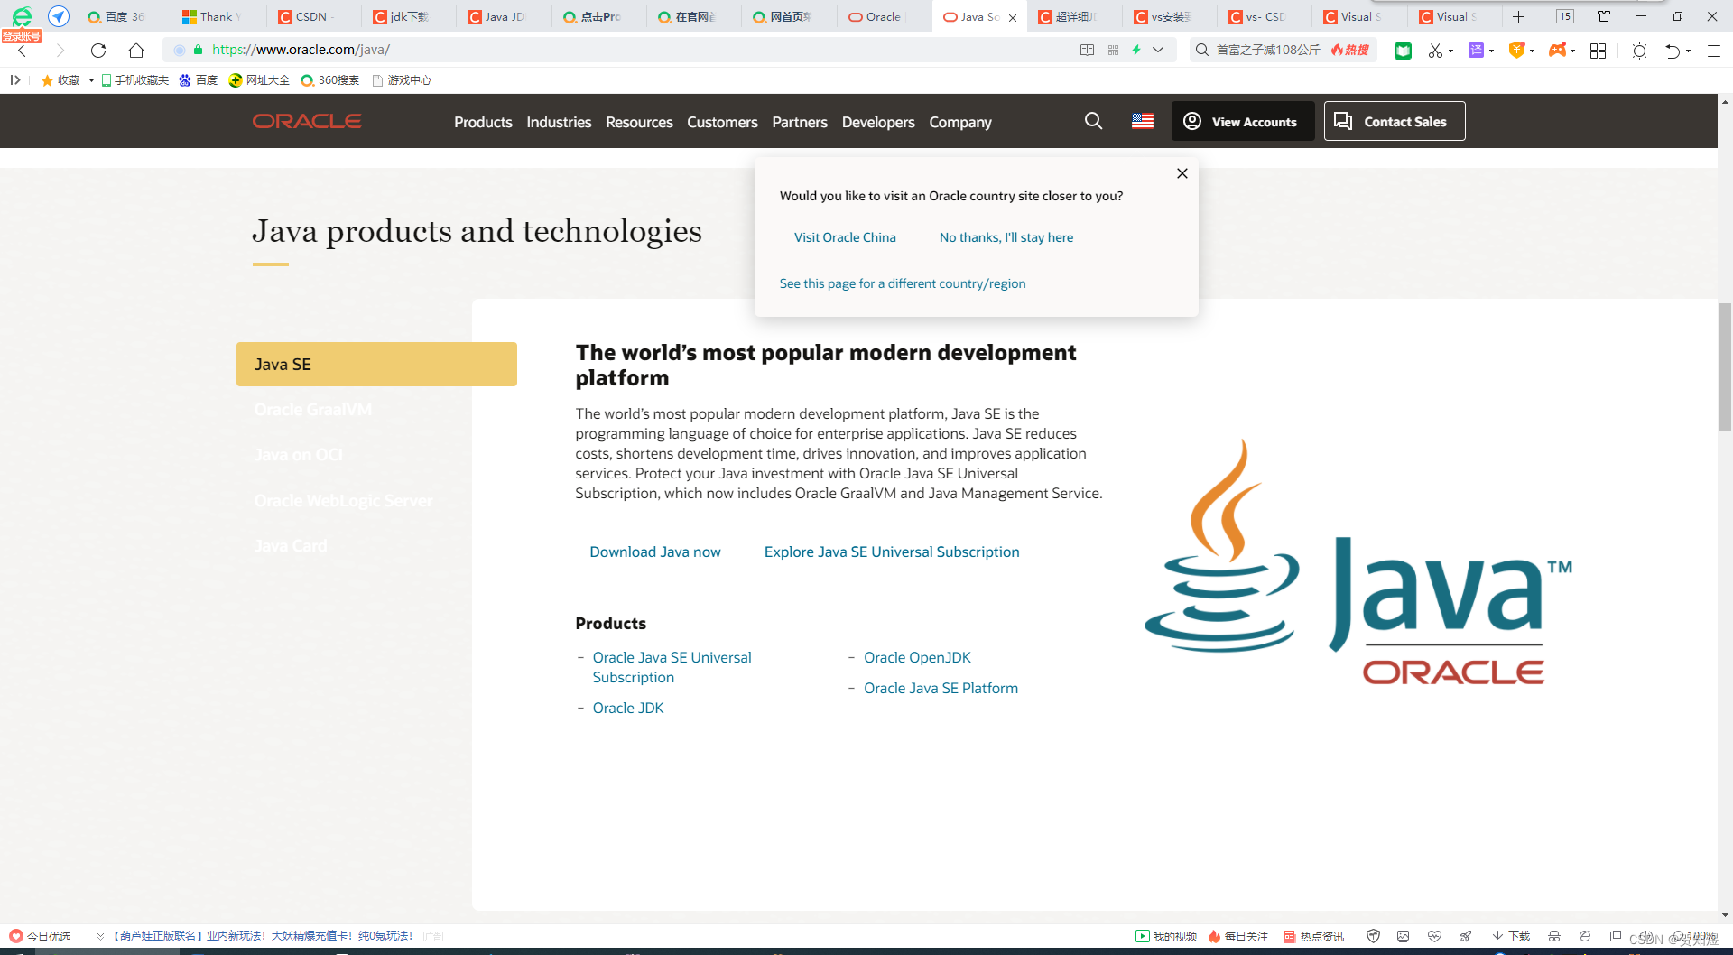Open the 游戏中心 bookmark
The image size is (1733, 955).
coord(402,80)
